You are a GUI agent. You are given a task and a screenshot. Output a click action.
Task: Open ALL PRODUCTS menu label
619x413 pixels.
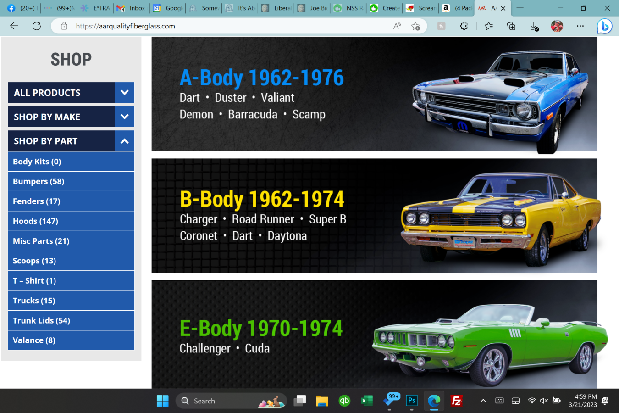coord(47,93)
